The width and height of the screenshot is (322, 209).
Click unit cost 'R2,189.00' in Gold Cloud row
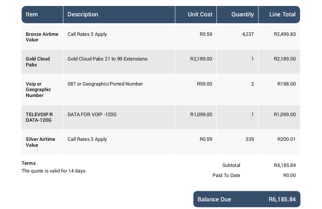pos(201,59)
